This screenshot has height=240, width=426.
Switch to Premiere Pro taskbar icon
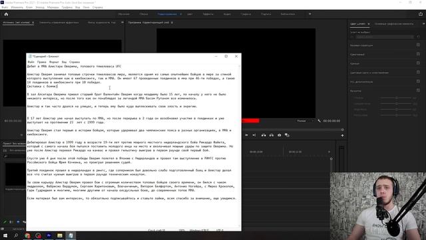[x=49, y=235]
